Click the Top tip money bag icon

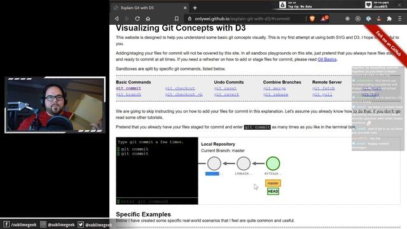coord(282,4)
